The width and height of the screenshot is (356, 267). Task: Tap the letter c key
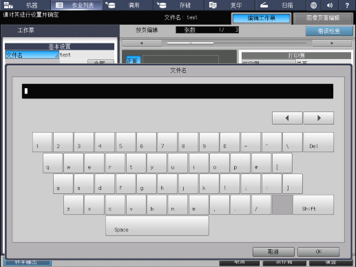[x=115, y=205]
